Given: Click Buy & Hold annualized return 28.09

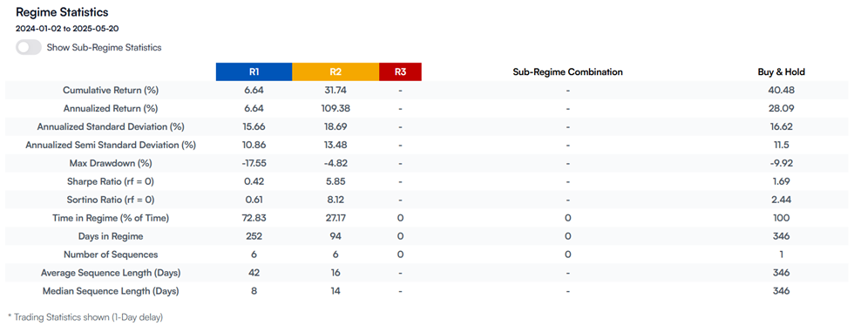Looking at the screenshot, I should pos(781,108).
